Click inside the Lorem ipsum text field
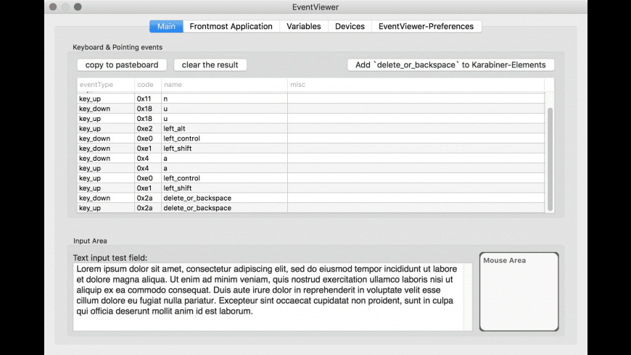 (273, 297)
